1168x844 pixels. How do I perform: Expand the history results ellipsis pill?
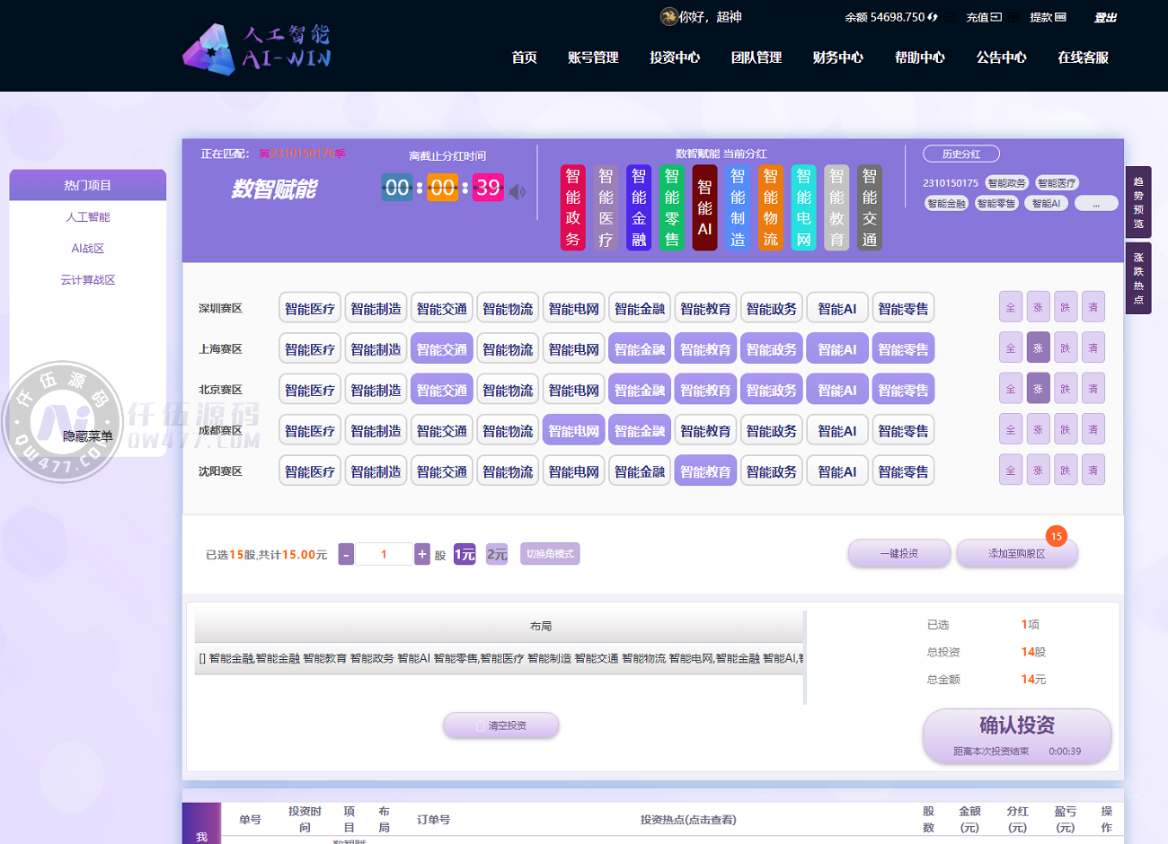pos(1096,204)
